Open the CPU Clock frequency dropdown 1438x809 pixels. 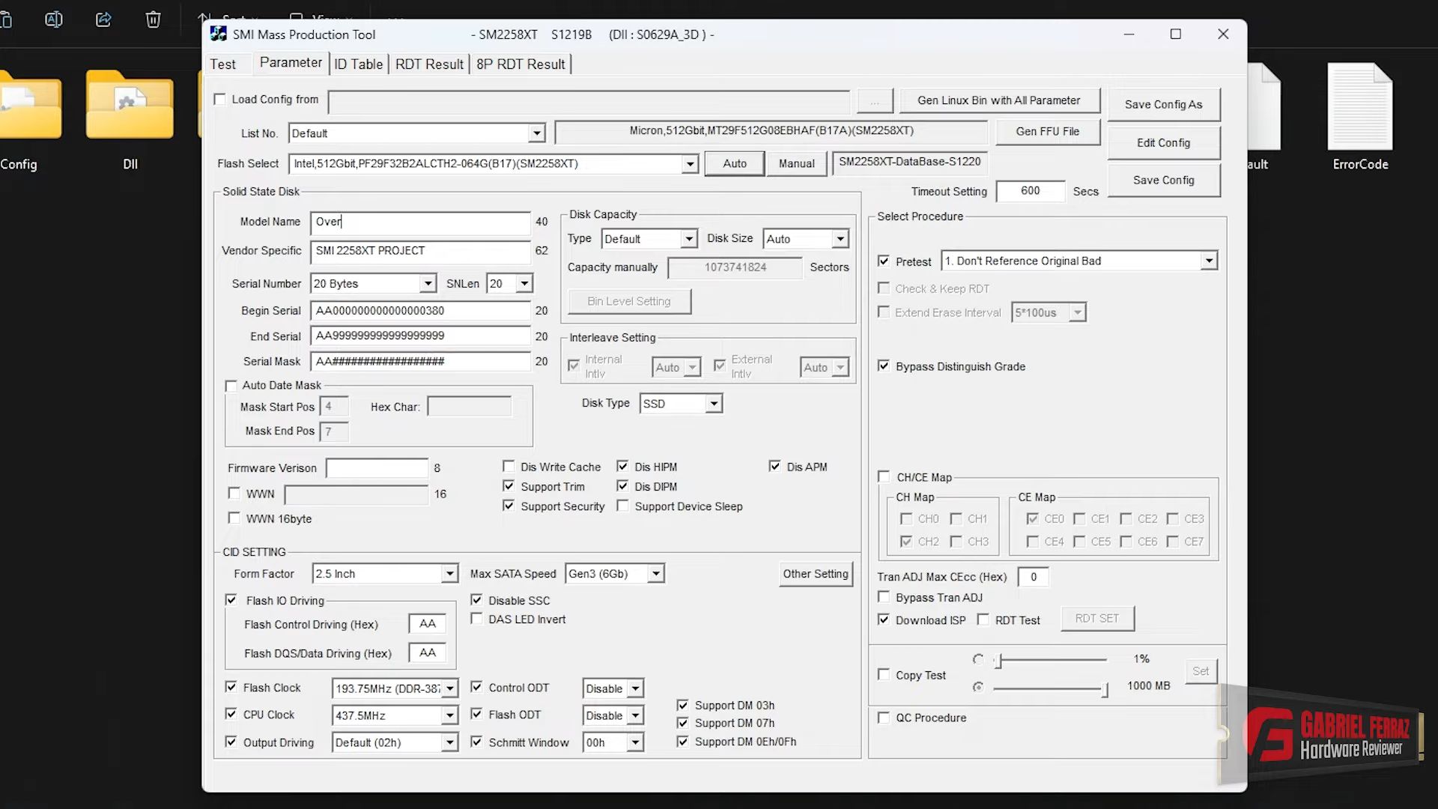coord(449,715)
